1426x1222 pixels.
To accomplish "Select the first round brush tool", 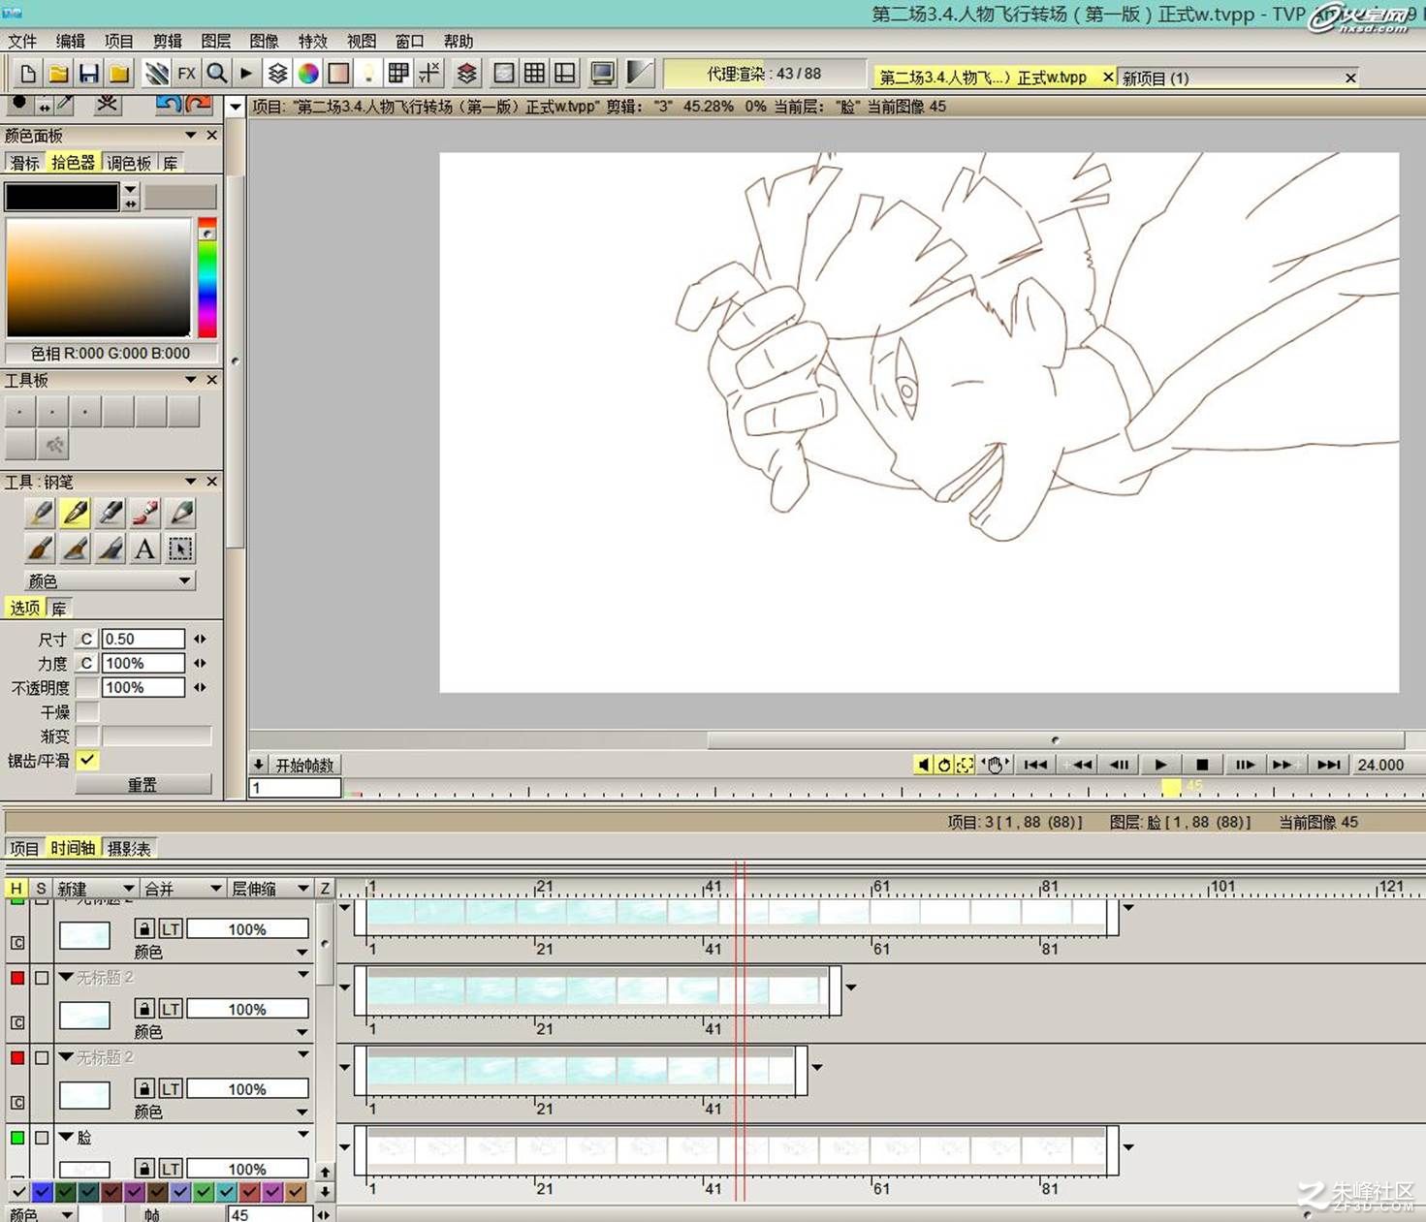I will tap(41, 548).
